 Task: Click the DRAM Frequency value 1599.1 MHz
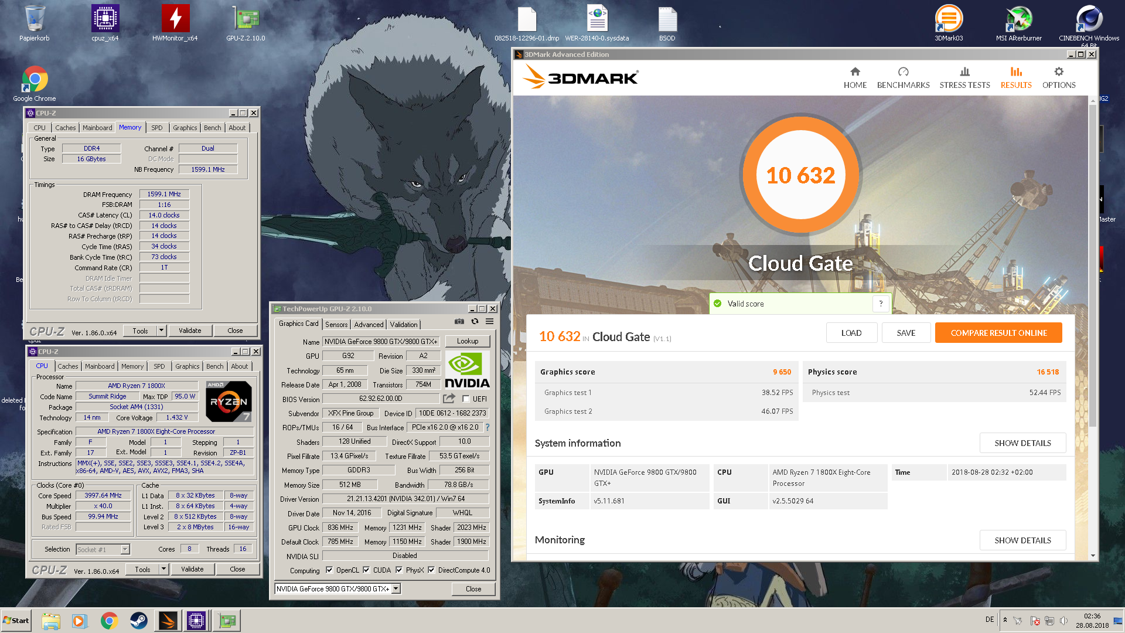pyautogui.click(x=164, y=194)
